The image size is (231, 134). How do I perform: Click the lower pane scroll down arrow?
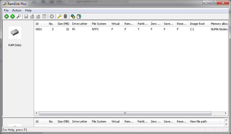pos(227,124)
